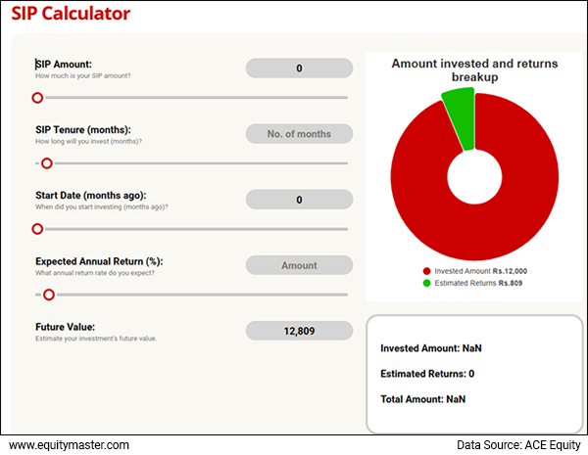Screen dimensions: 588x455
Task: Click the Estimated Returns: 0 summary line
Action: pos(429,374)
